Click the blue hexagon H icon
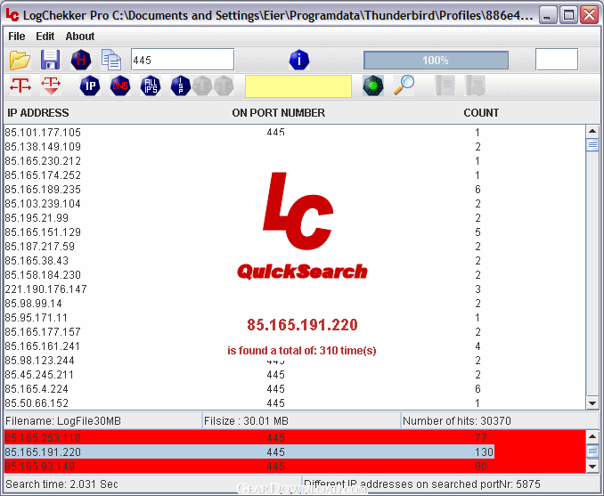 [81, 60]
